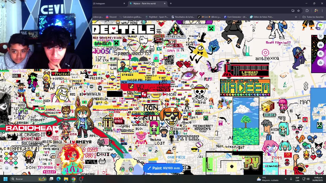
Task: Bookmark this page with the star icon
Action: point(298,11)
